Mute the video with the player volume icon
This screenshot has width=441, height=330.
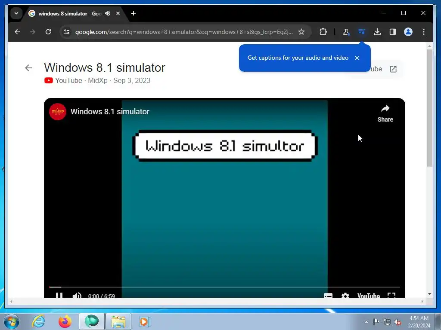(x=77, y=295)
